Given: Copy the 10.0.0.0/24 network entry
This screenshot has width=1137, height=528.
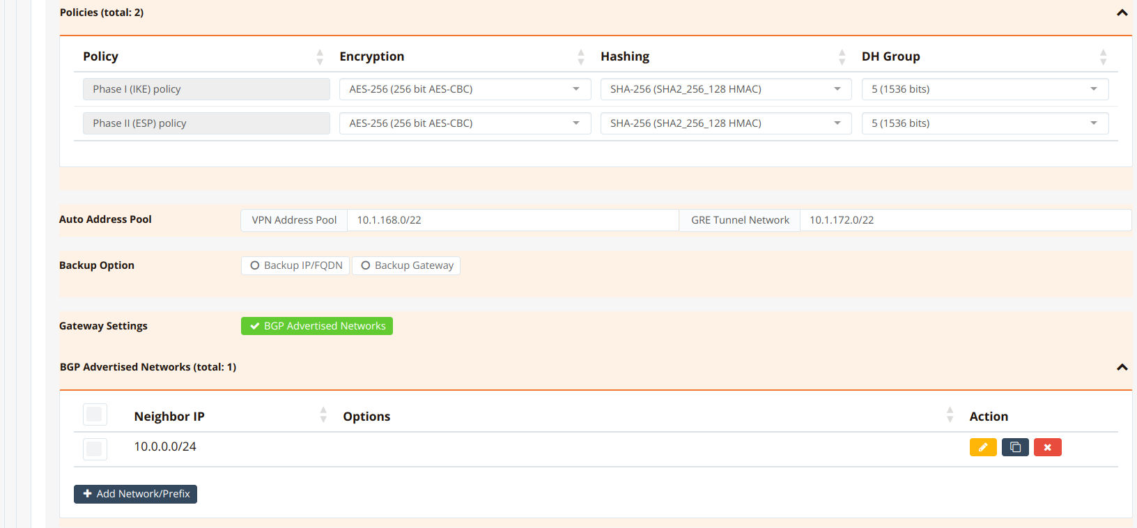Looking at the screenshot, I should click(x=1015, y=447).
